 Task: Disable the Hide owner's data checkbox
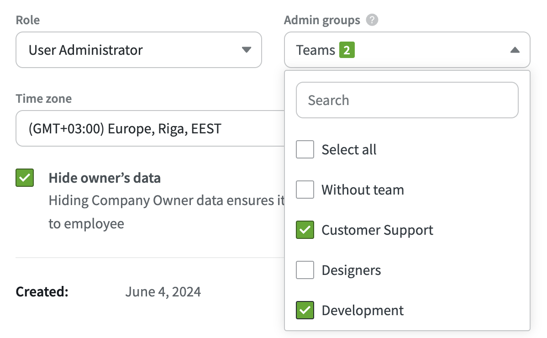click(25, 178)
